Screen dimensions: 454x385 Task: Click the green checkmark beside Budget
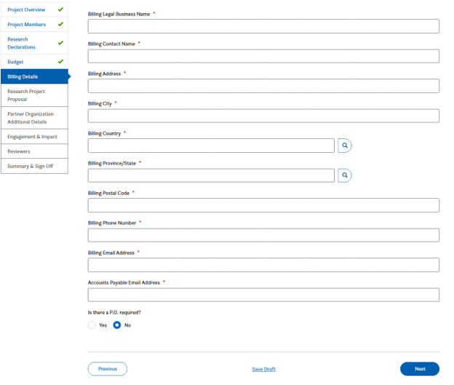point(60,61)
